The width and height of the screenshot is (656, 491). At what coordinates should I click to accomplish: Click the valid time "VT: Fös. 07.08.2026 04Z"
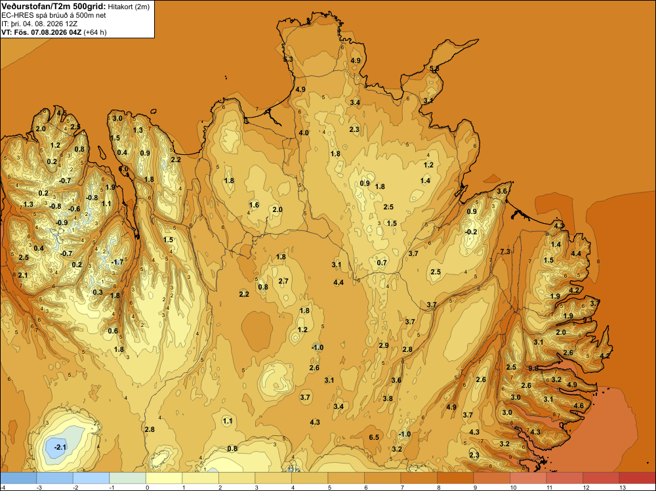42,32
